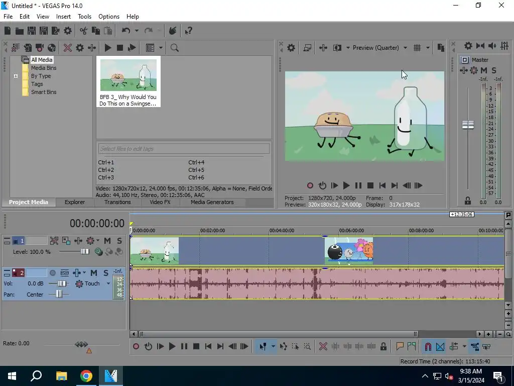This screenshot has height=386, width=514.
Task: Adjust audio track 2 Pan slider
Action: [x=59, y=294]
